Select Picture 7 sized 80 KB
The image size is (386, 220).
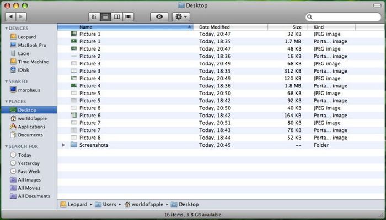click(221, 123)
